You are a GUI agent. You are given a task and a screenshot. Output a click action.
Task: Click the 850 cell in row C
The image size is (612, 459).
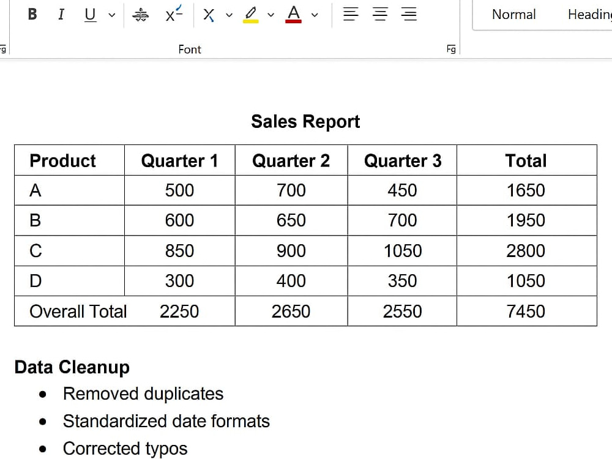point(179,250)
